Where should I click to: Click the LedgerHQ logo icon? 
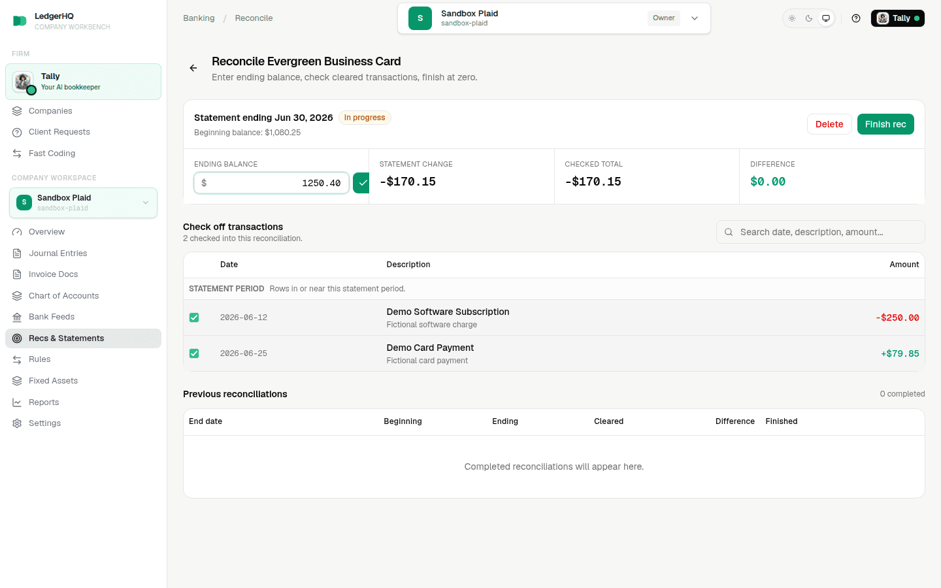(20, 21)
